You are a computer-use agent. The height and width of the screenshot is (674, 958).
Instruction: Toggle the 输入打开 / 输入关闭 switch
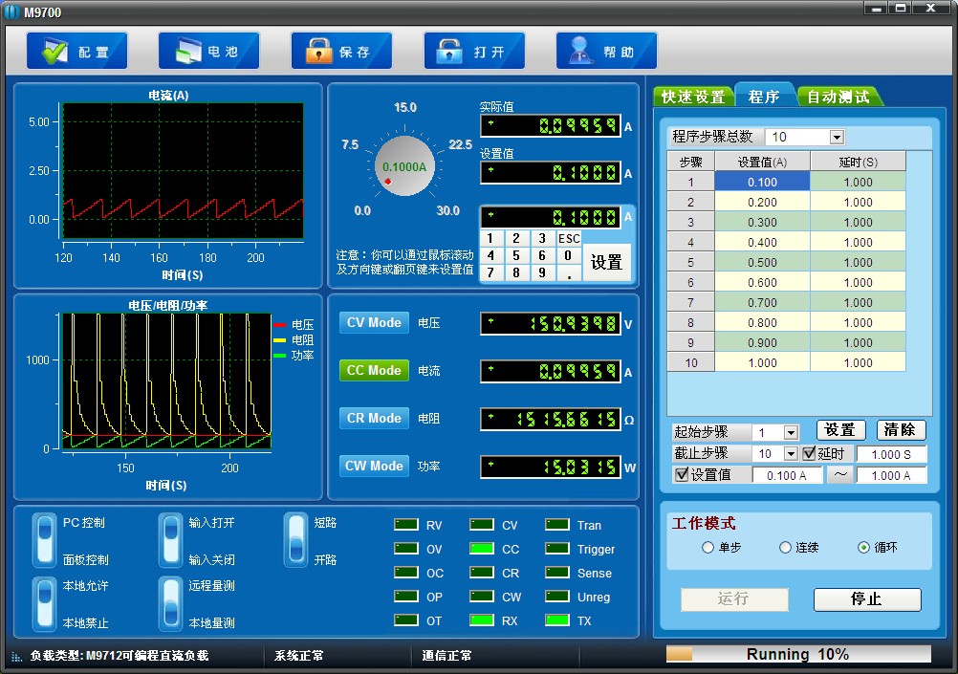click(x=171, y=539)
